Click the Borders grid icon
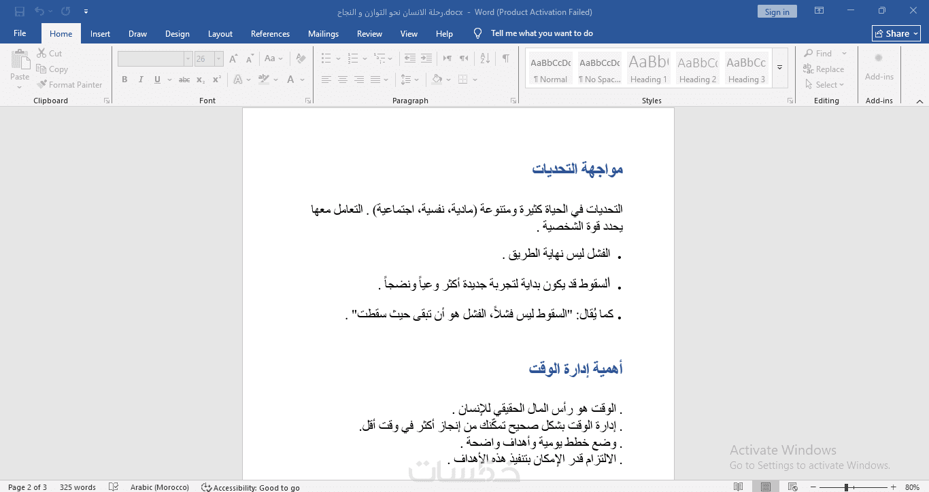The width and height of the screenshot is (929, 492). pos(462,80)
